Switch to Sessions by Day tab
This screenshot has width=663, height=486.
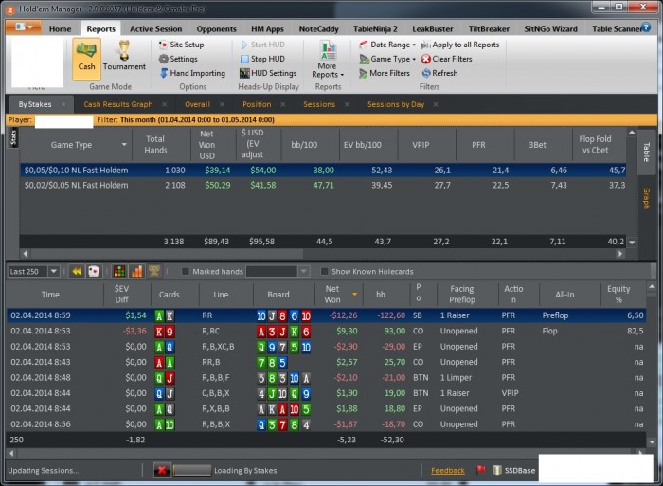pos(396,104)
